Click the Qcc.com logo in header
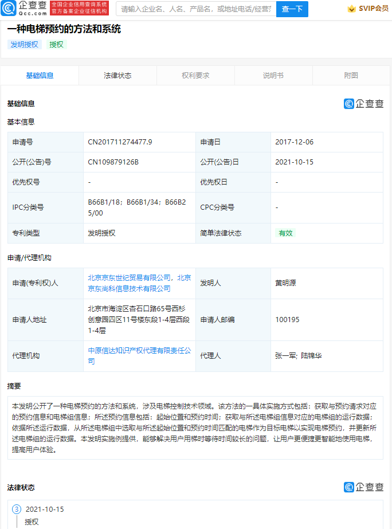 click(x=24, y=8)
